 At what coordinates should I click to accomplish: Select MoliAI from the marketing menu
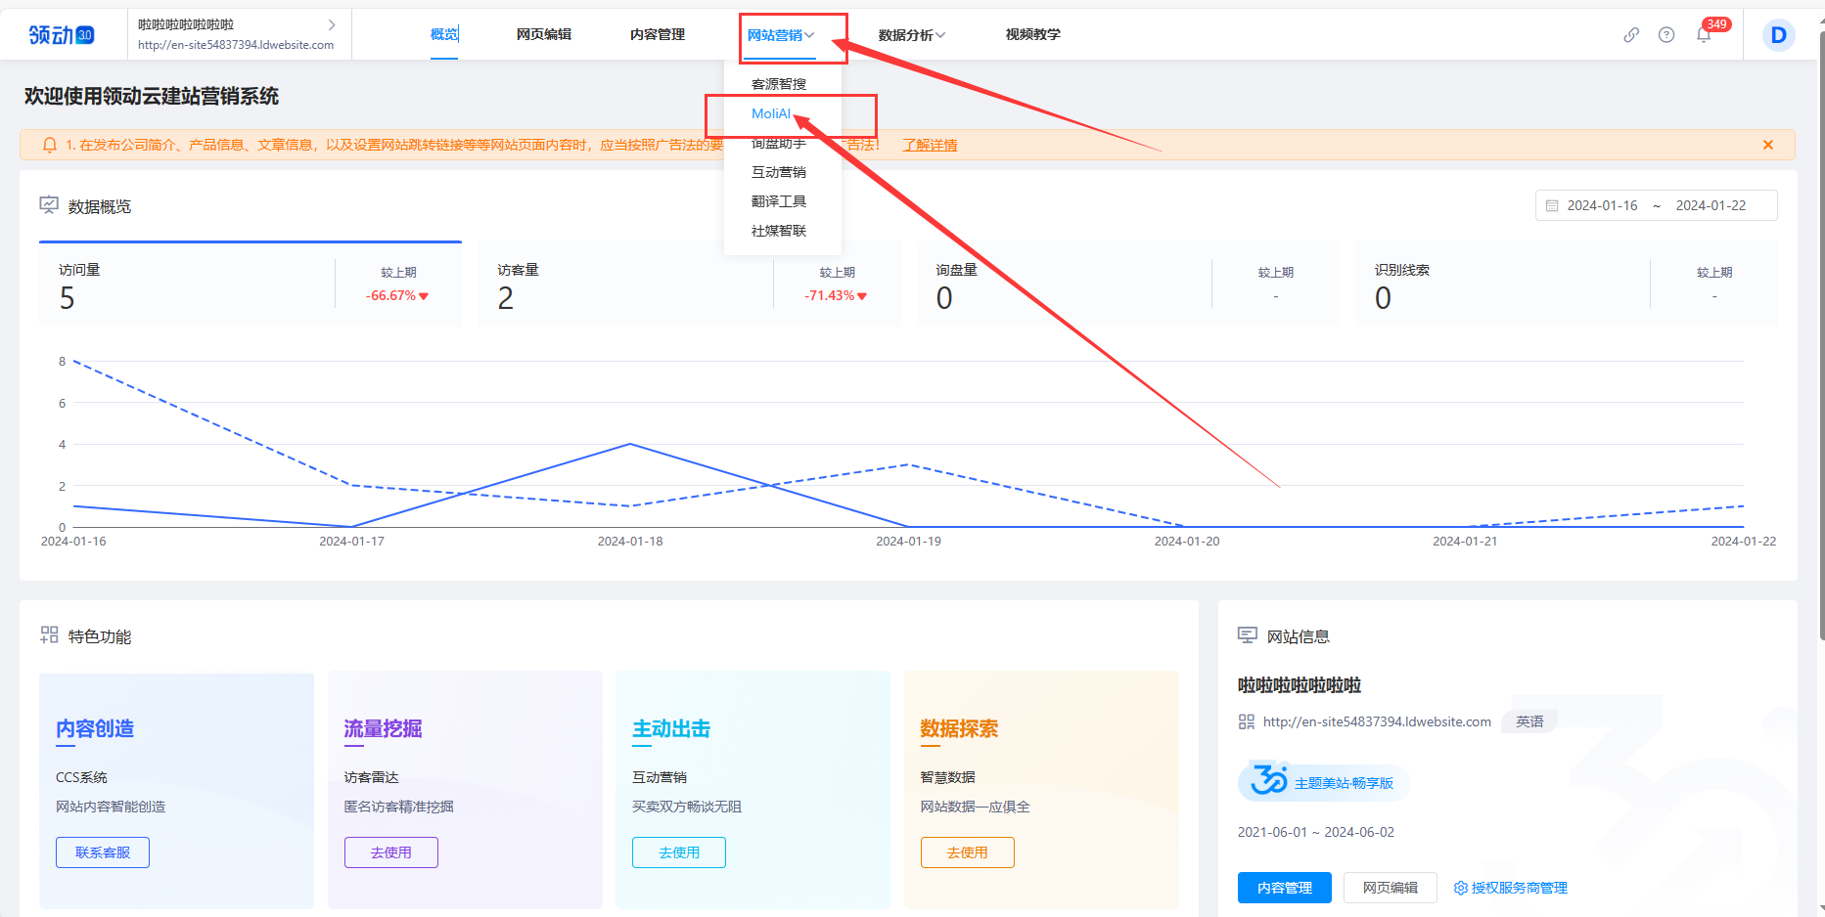tap(772, 113)
